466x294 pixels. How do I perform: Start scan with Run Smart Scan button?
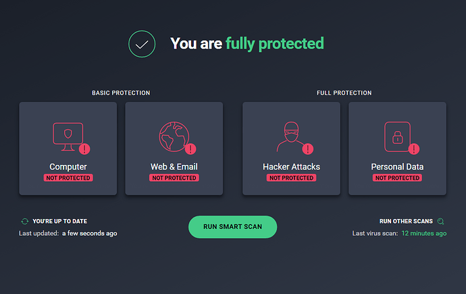click(233, 227)
